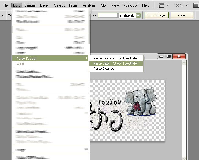Click the document scrollbar up arrow
The height and width of the screenshot is (160, 199).
[184, 63]
